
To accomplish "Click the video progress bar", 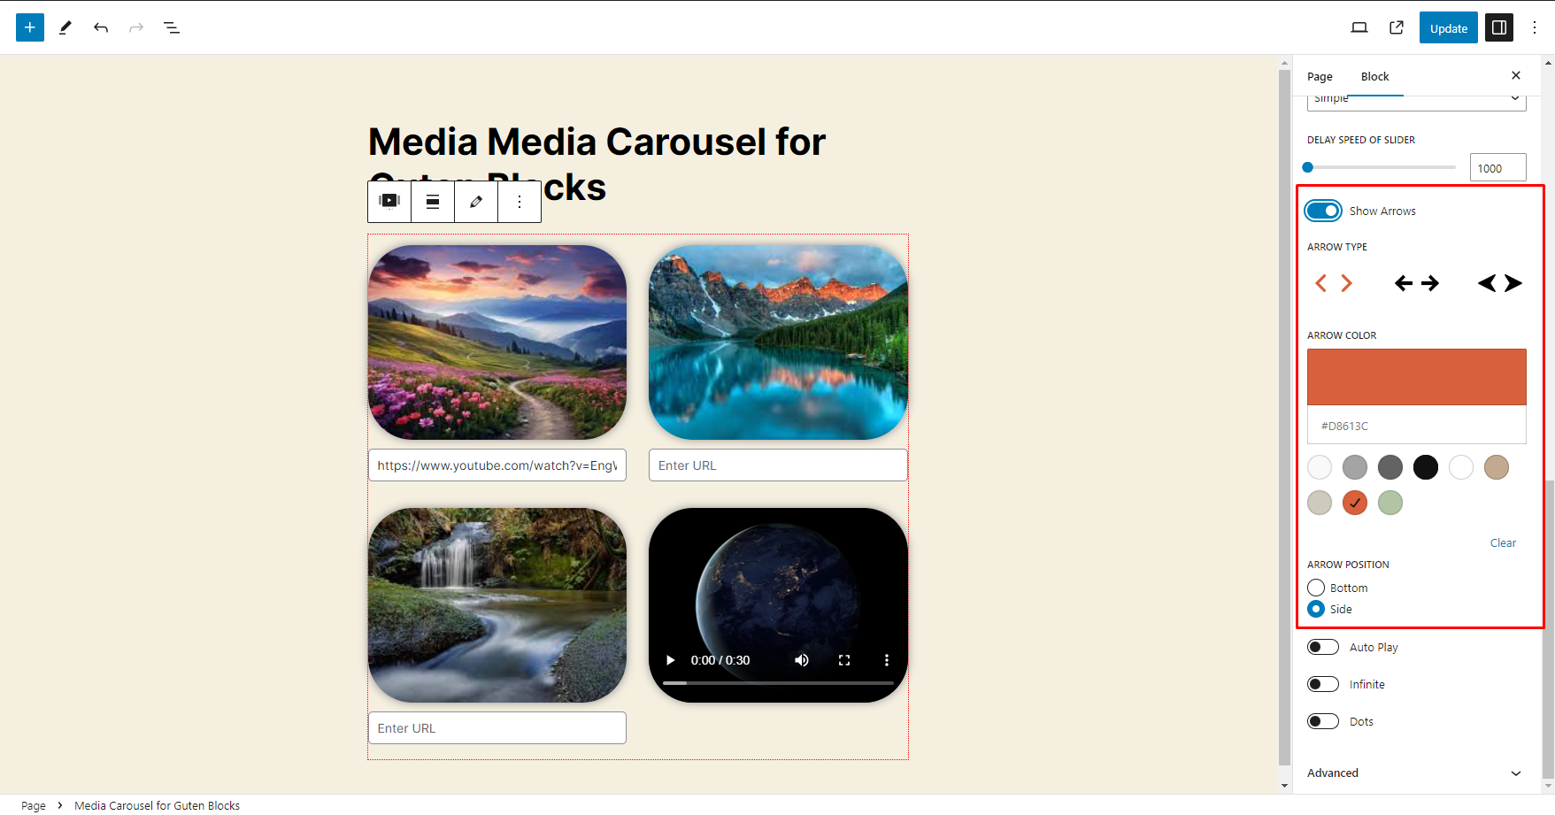I will pyautogui.click(x=778, y=683).
